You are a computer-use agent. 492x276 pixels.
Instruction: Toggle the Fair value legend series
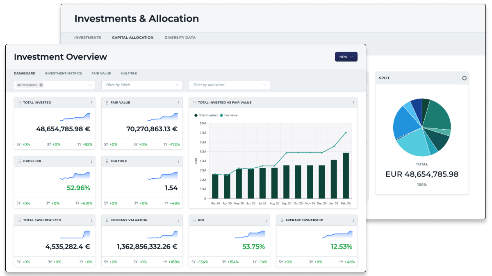click(x=229, y=115)
